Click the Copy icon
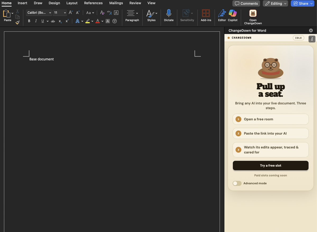The image size is (317, 232). coord(18,17)
